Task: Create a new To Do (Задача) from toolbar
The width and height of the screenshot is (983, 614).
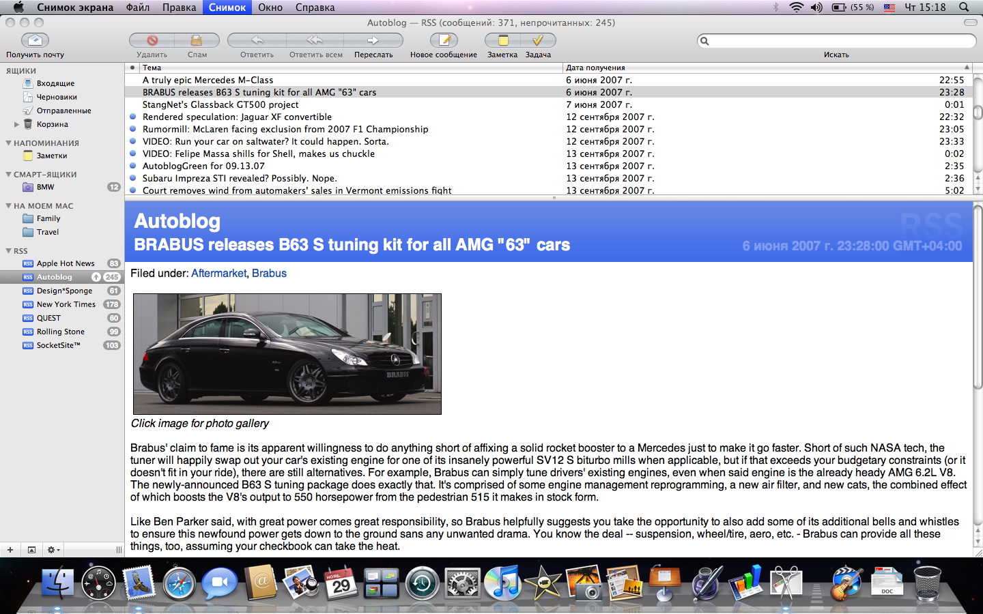Action: pos(538,40)
